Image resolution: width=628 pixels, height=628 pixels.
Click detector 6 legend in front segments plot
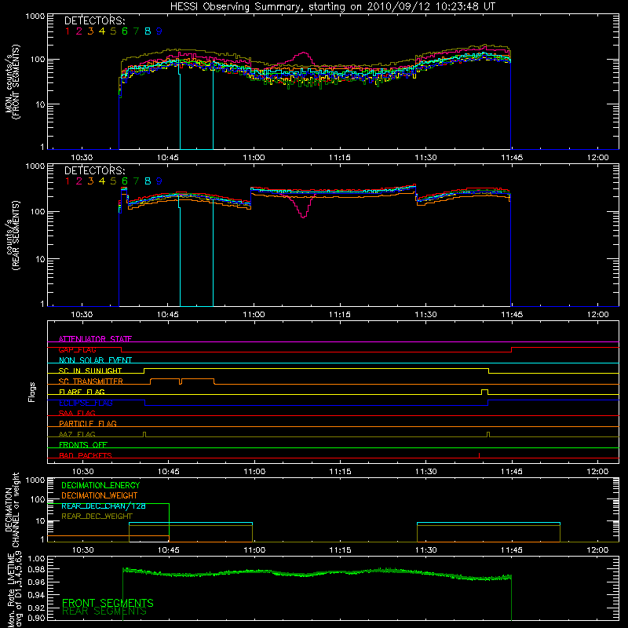click(x=125, y=31)
